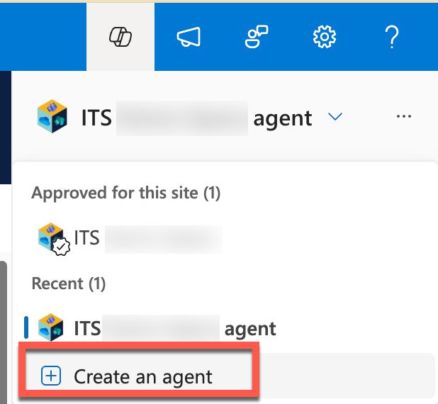Viewport: 438px width, 404px height.
Task: Click the Approved for this site heading
Action: click(126, 193)
